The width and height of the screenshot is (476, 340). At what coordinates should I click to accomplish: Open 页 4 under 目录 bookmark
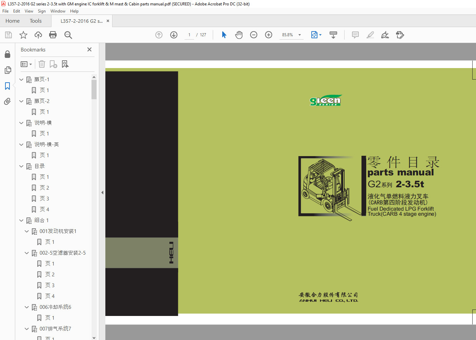pyautogui.click(x=44, y=210)
